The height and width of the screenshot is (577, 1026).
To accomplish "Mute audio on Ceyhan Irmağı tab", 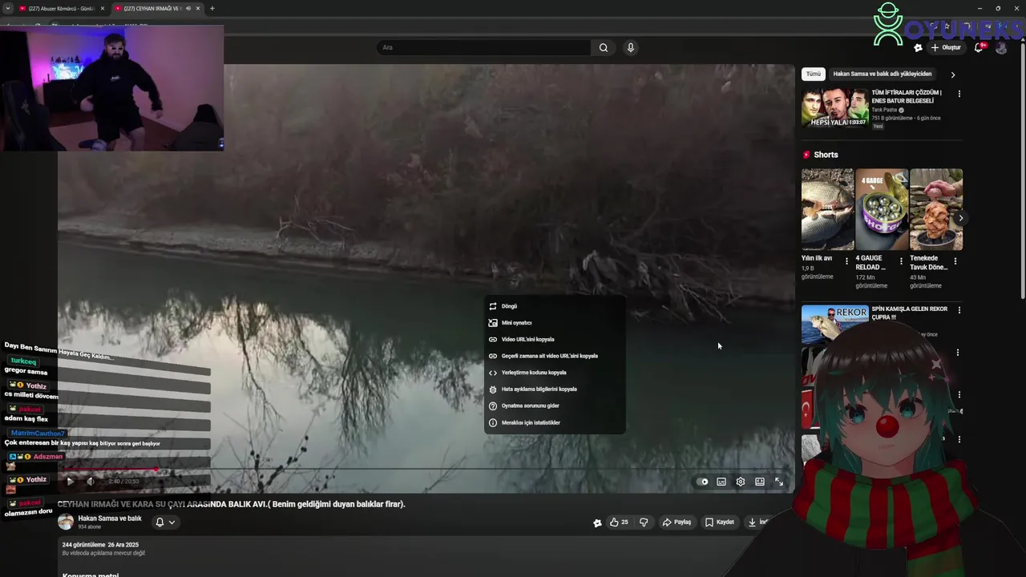I will click(x=188, y=8).
